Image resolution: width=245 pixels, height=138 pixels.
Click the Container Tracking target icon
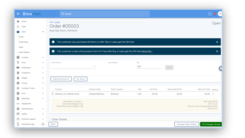18,88
